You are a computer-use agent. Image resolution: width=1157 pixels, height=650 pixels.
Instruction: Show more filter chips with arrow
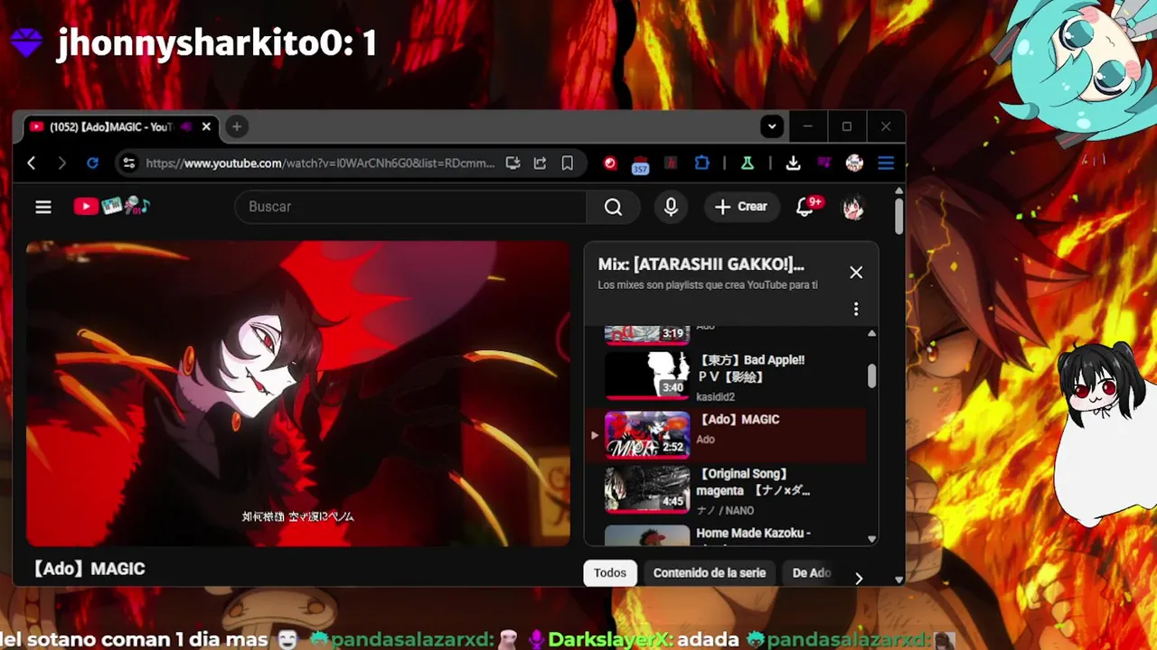click(x=859, y=578)
